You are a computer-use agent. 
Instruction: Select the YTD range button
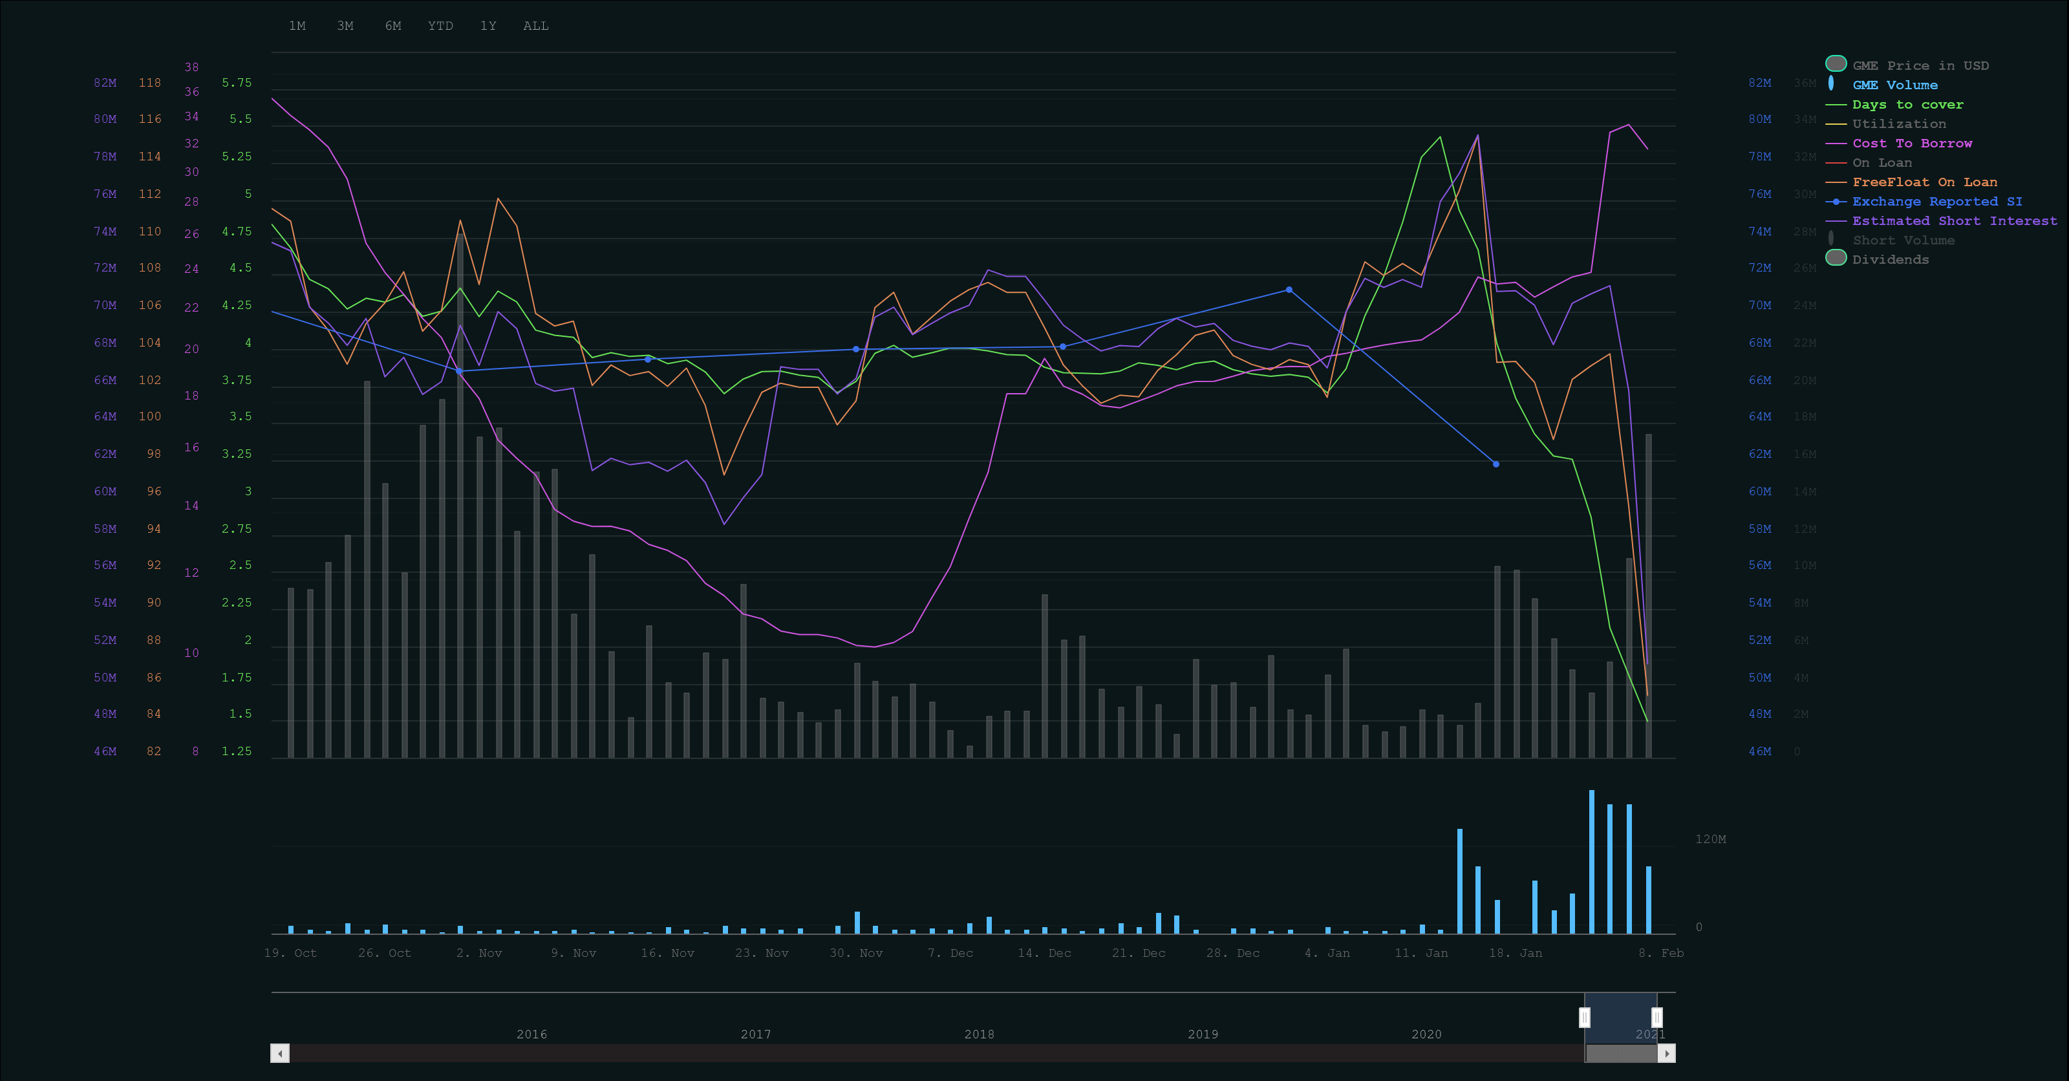(x=440, y=26)
